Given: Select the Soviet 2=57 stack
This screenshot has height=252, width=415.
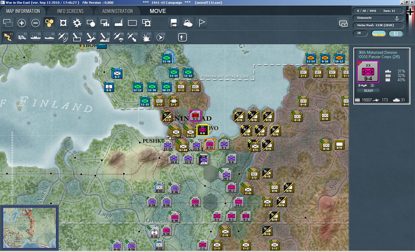Looking at the screenshot, I should (176, 132).
